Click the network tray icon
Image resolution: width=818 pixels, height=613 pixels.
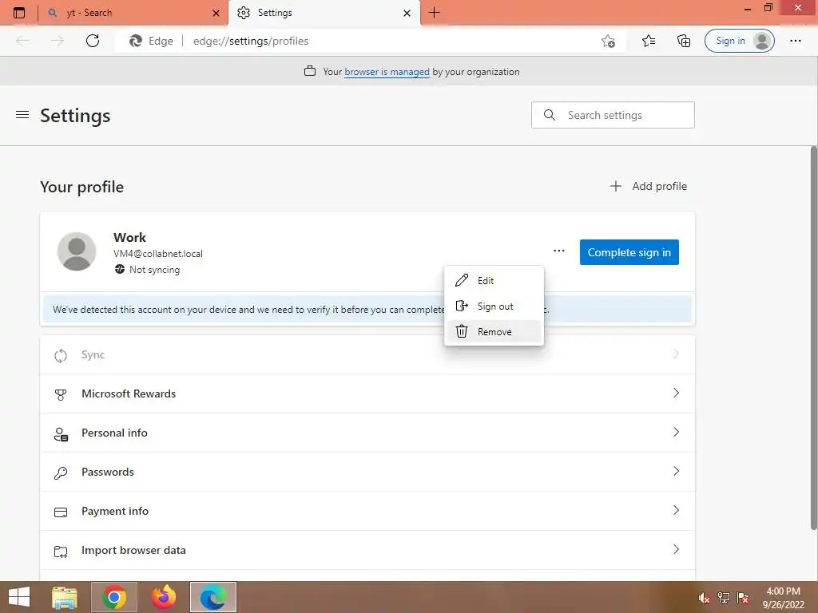coord(723,597)
